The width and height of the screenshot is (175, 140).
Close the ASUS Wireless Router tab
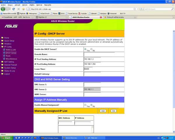pyautogui.click(x=101, y=17)
